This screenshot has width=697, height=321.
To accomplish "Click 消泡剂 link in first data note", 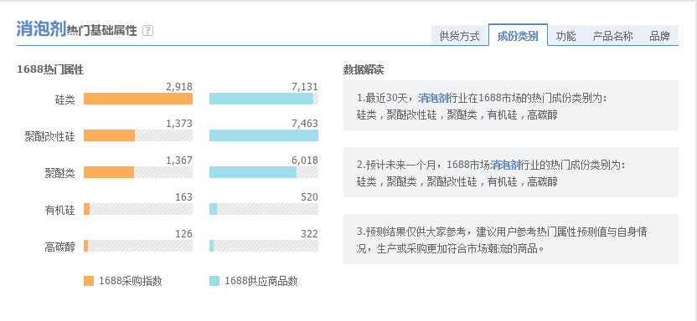I will coord(433,98).
